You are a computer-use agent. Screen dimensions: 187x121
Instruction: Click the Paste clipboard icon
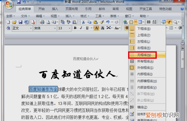tap(95, 22)
